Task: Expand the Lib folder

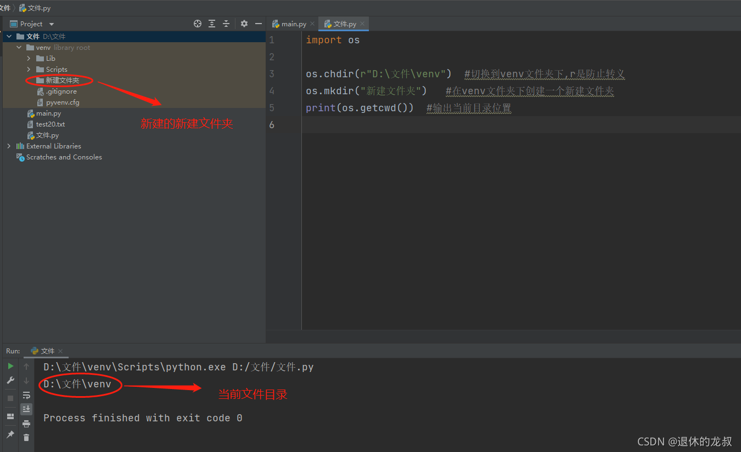Action: (x=29, y=59)
